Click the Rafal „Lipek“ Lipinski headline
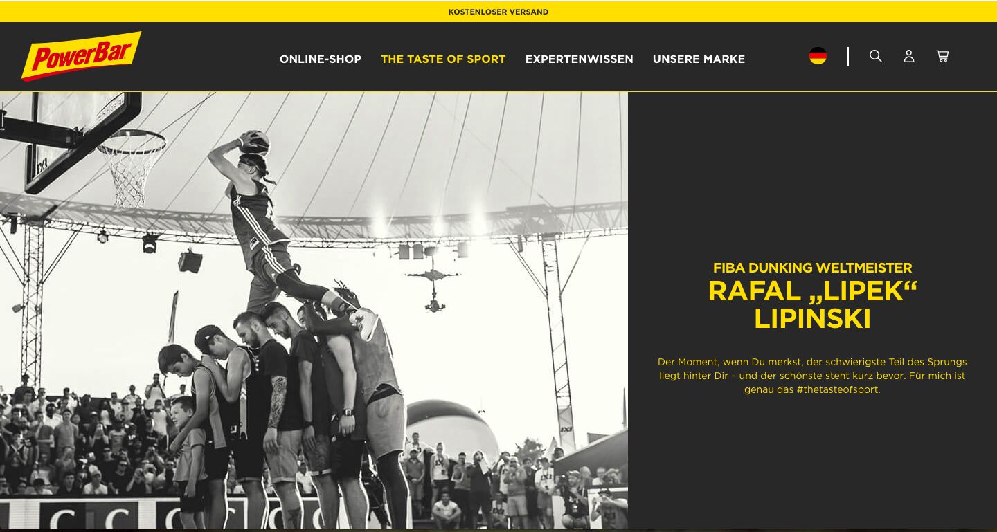This screenshot has width=997, height=532. [812, 304]
